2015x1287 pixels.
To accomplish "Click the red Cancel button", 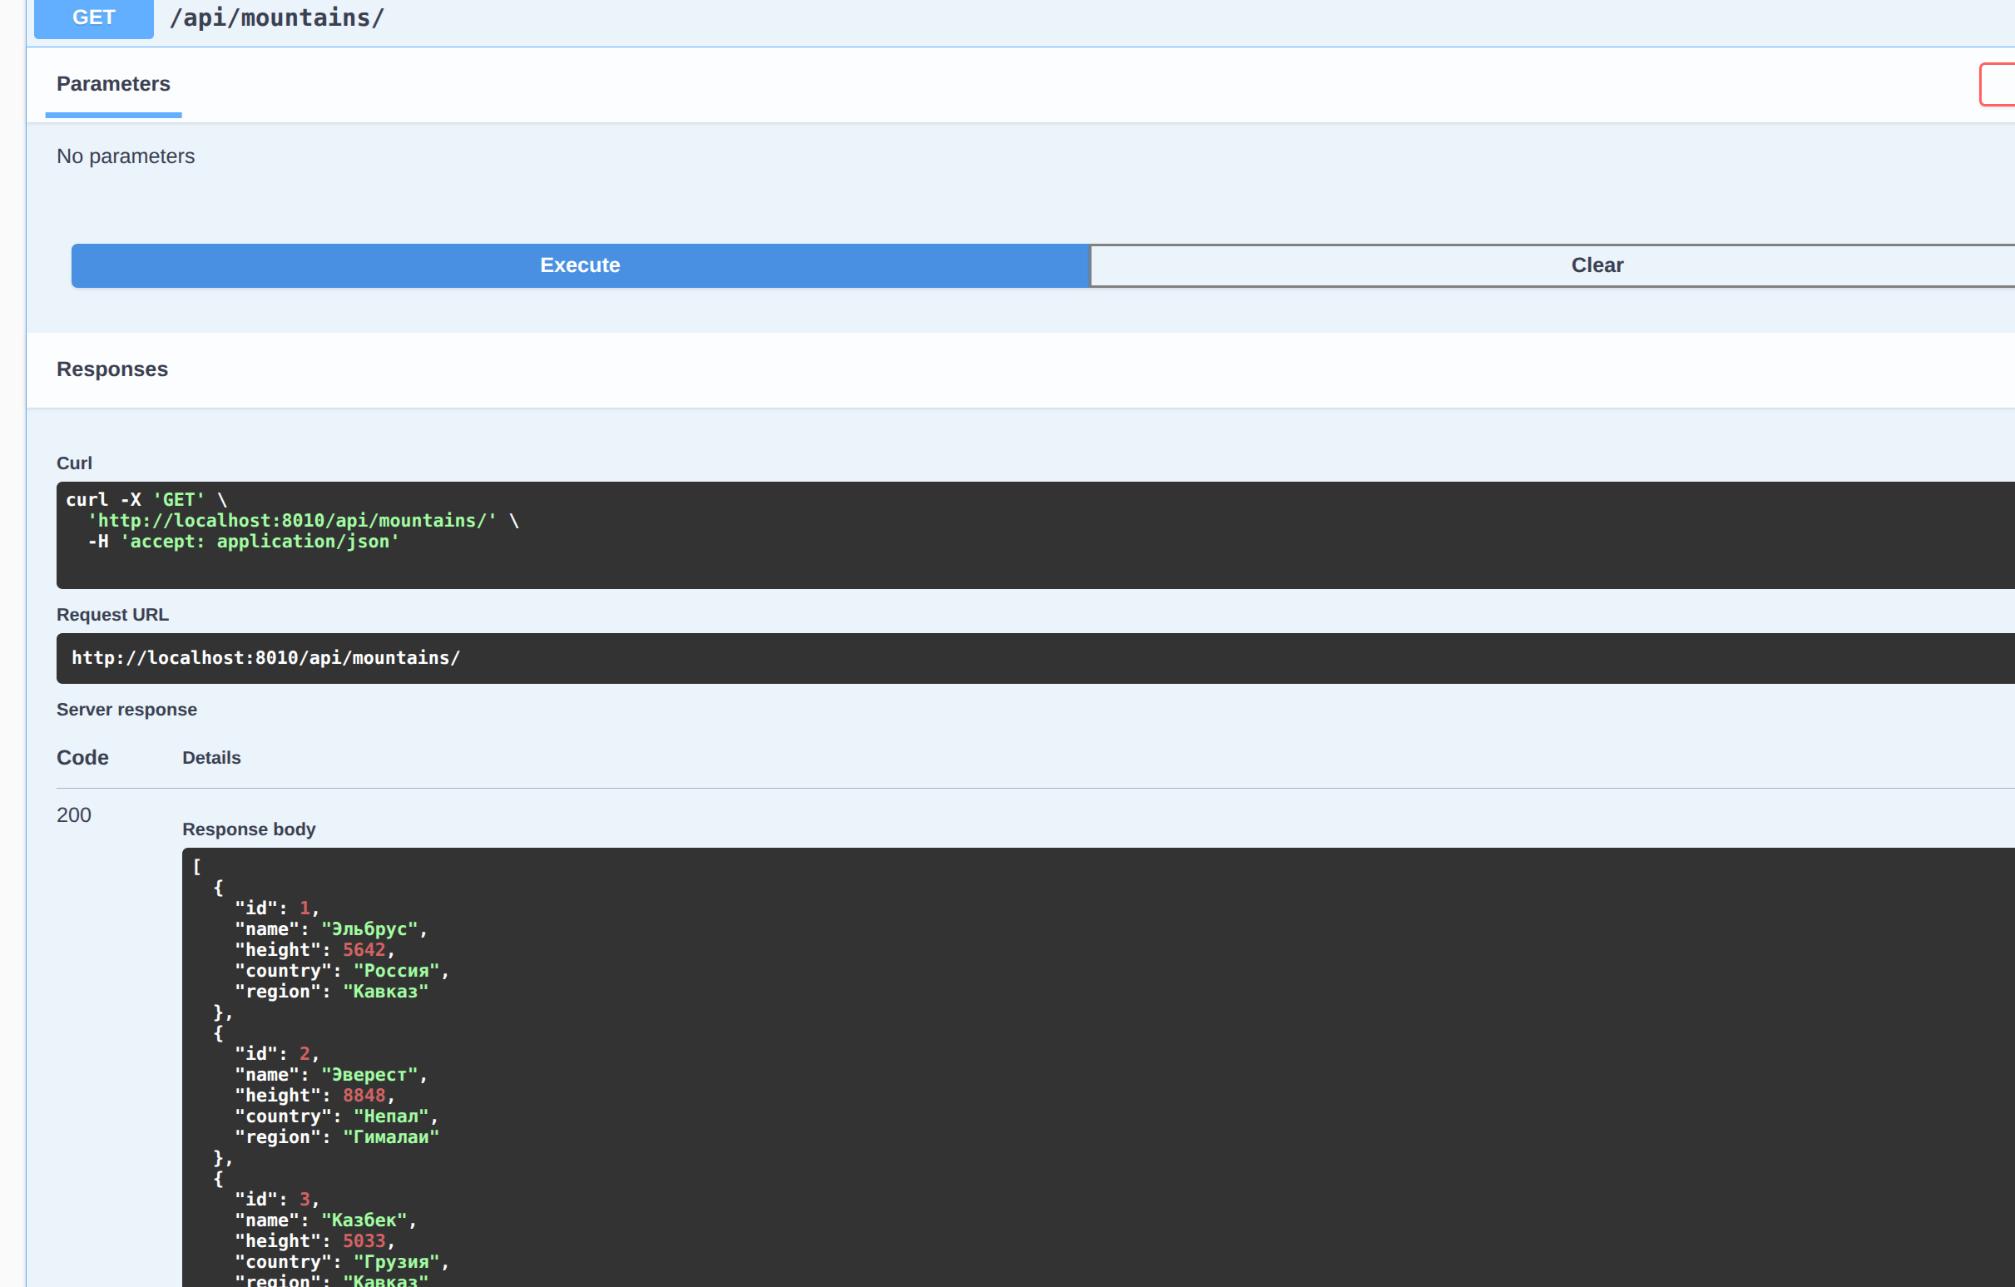I will (x=2001, y=84).
